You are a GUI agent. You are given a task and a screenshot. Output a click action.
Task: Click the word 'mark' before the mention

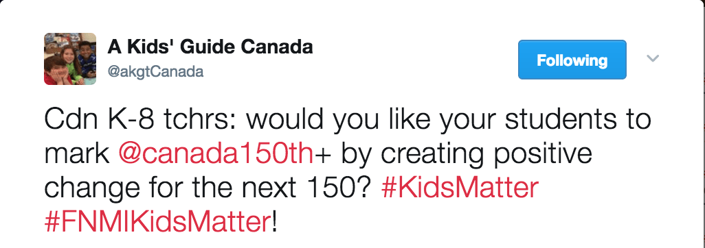(x=77, y=154)
